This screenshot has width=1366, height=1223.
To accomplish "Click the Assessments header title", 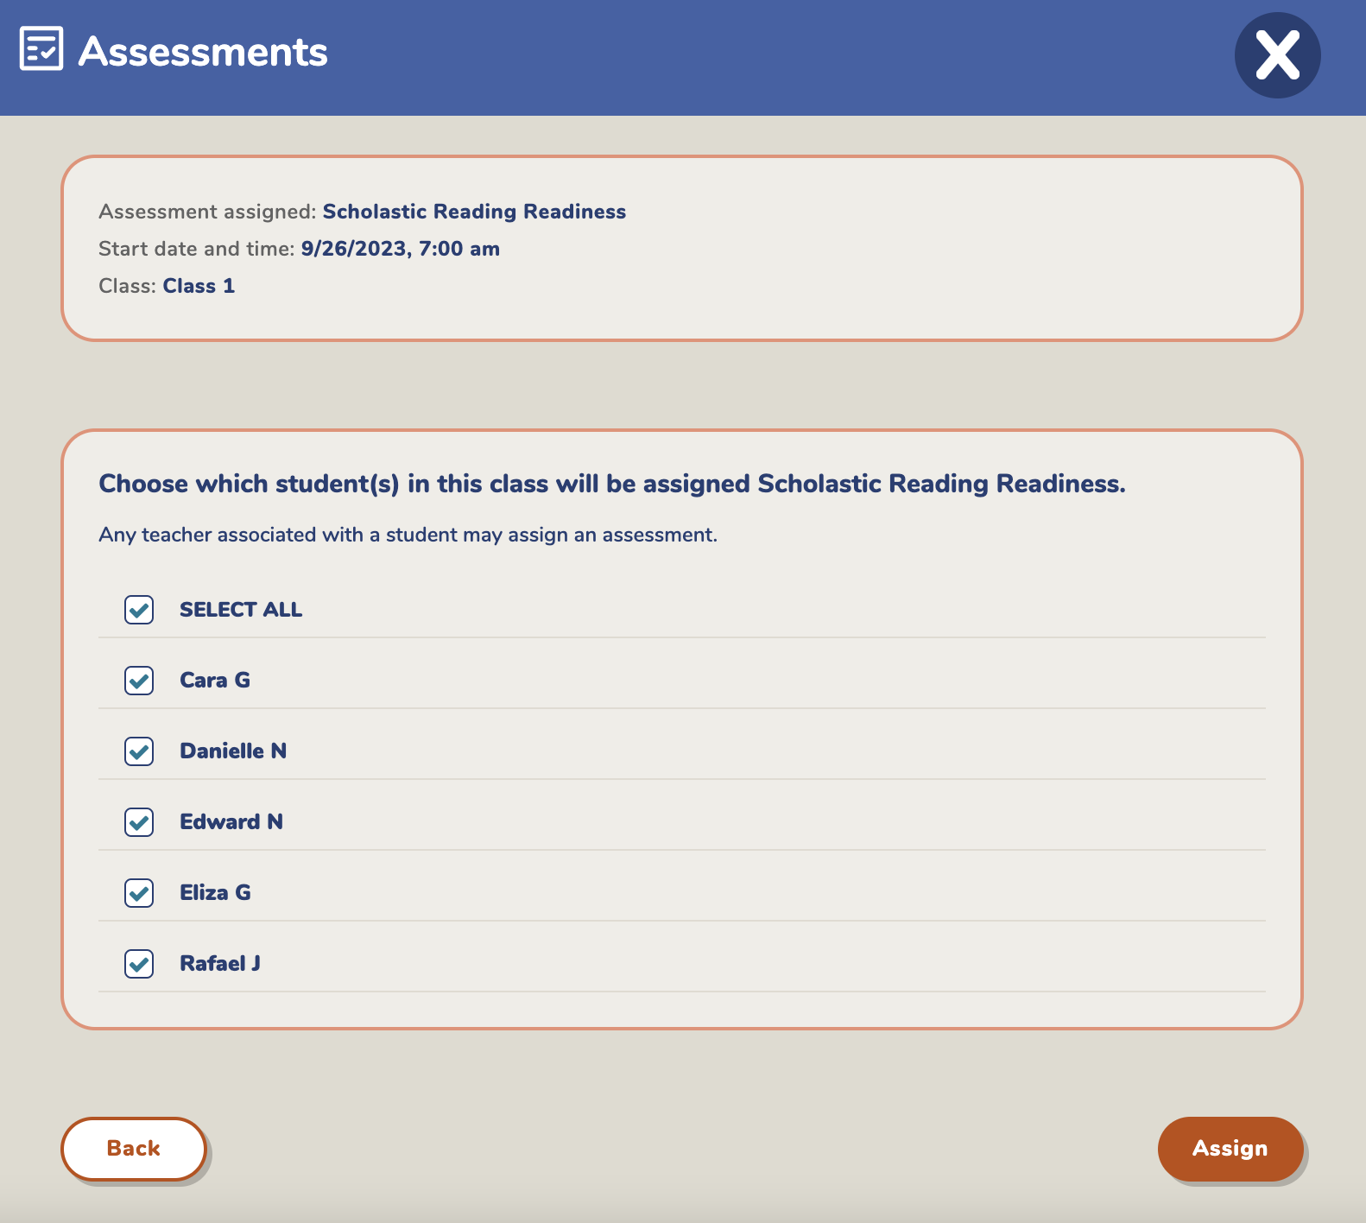I will pyautogui.click(x=203, y=52).
